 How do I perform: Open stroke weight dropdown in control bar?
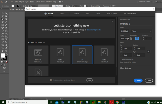(x=36, y=6)
